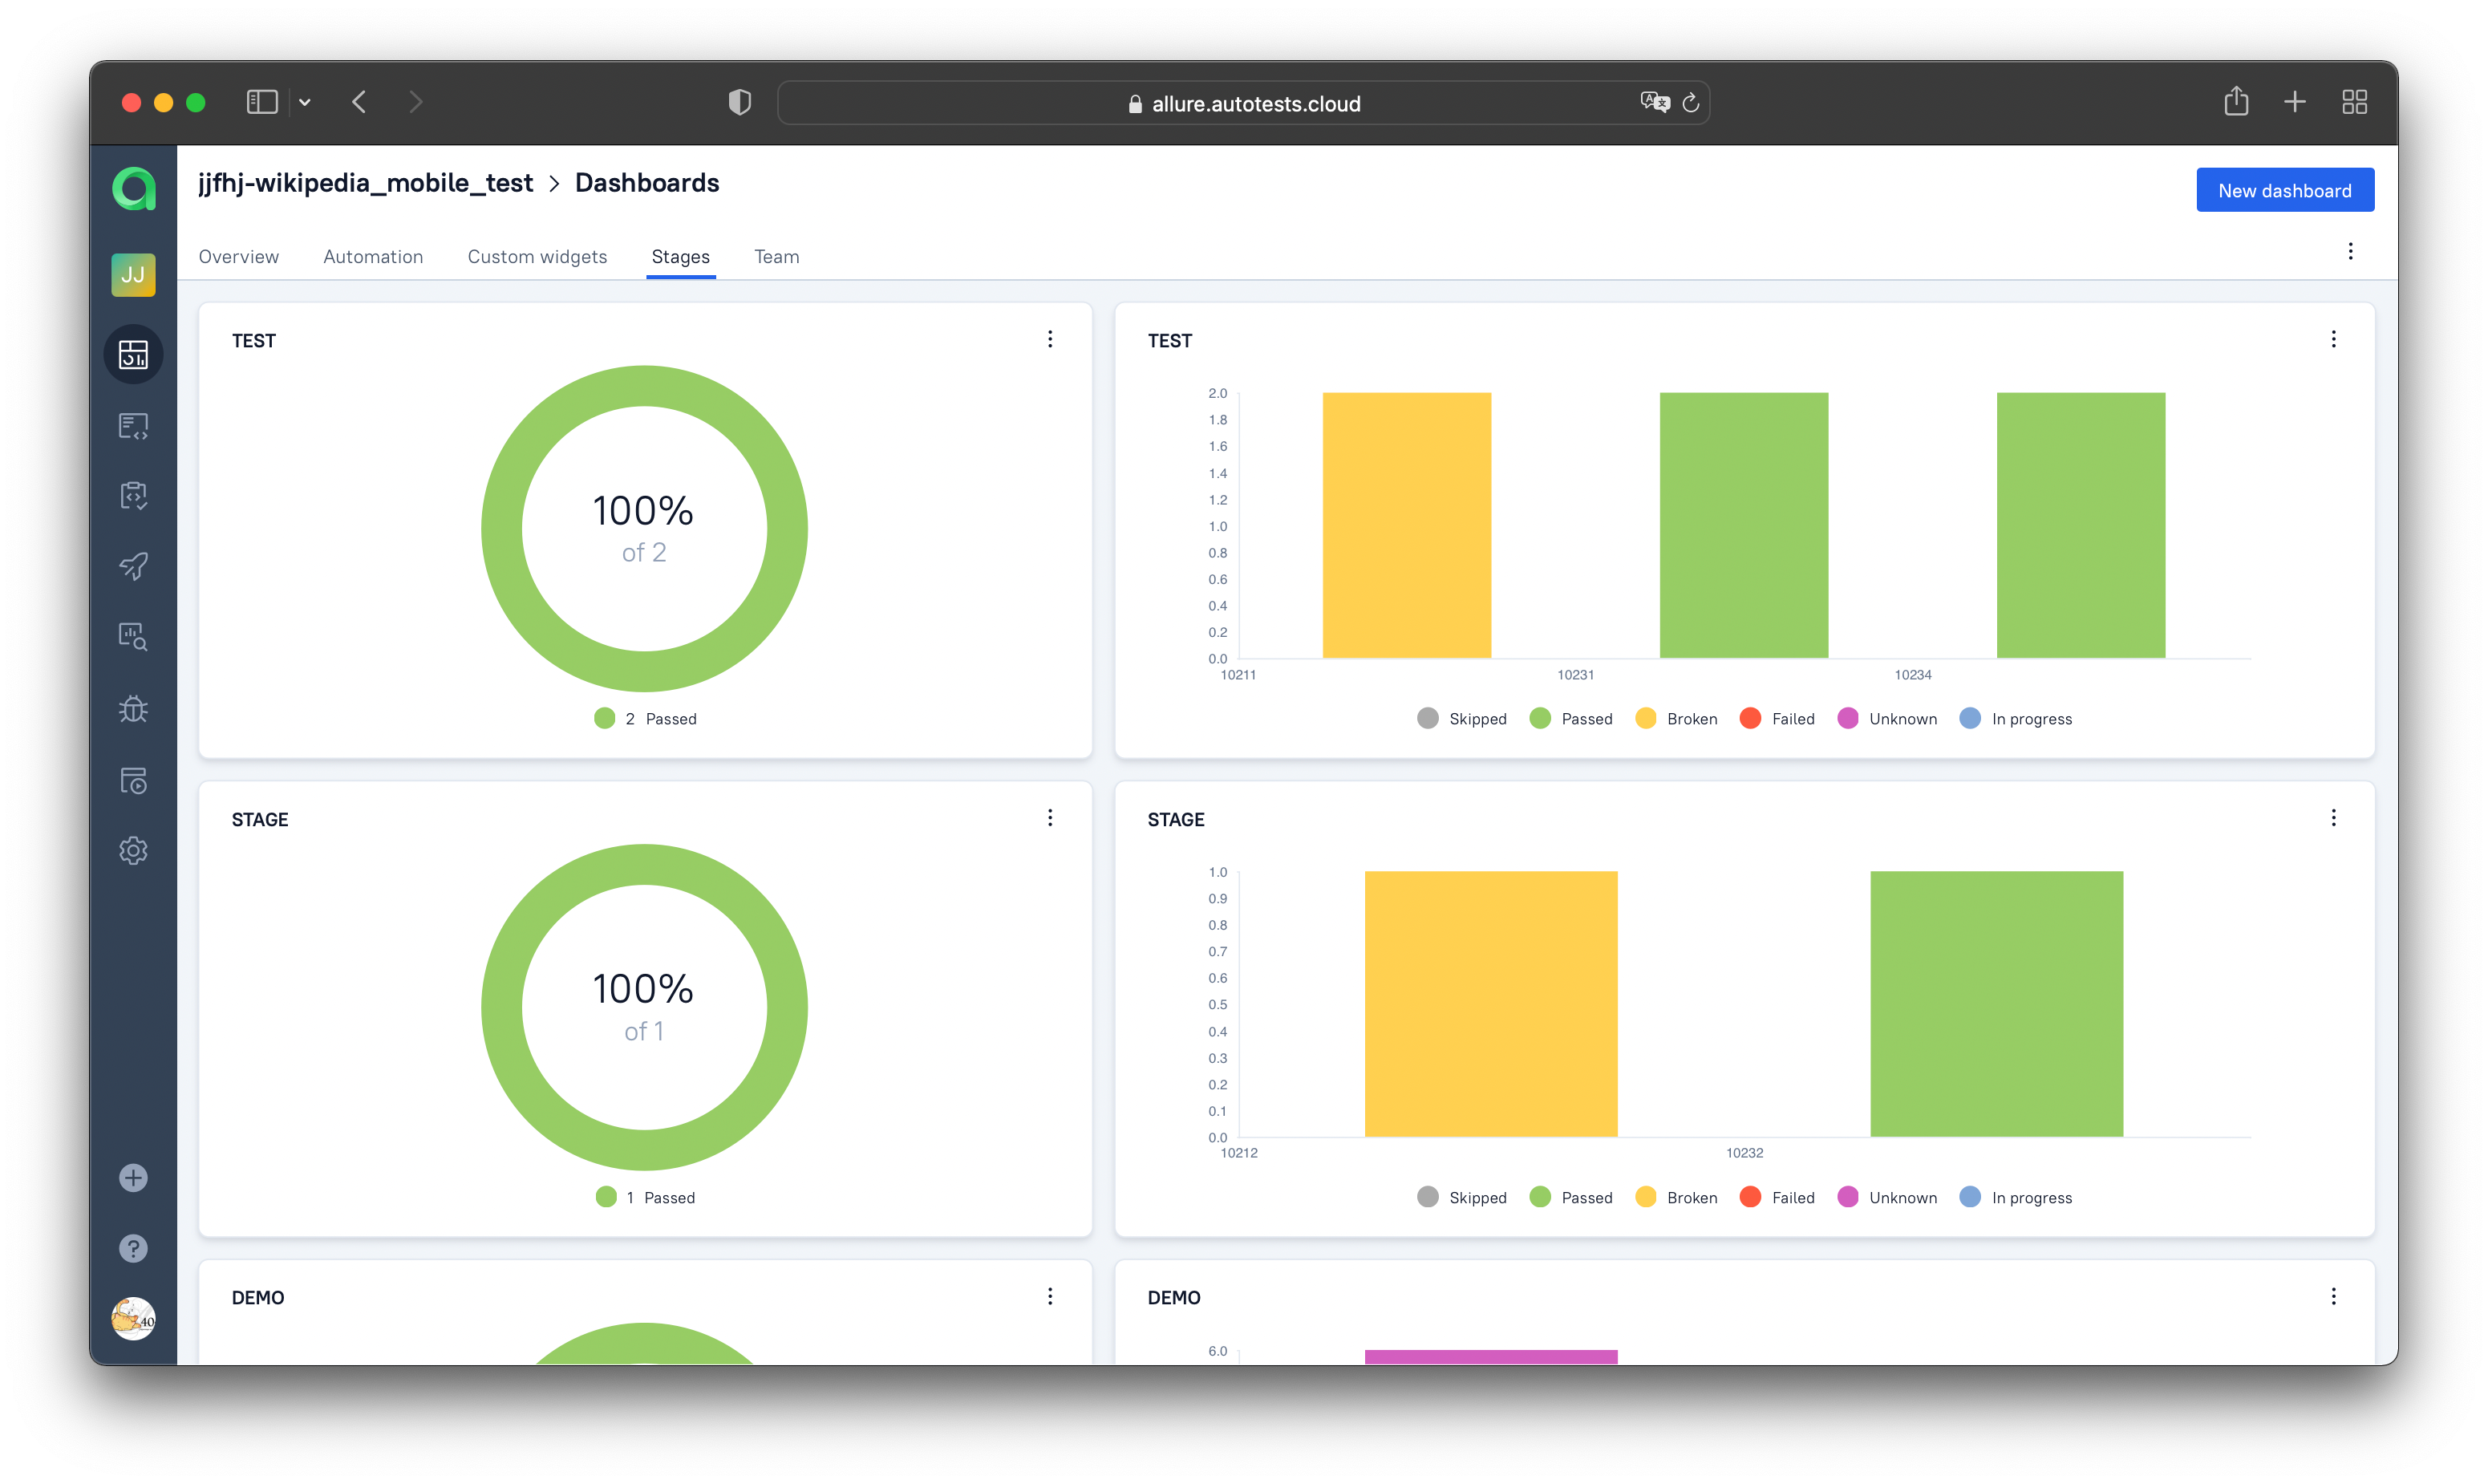Switch to the Custom widgets tab
Viewport: 2488px width, 1484px height.
pyautogui.click(x=537, y=256)
